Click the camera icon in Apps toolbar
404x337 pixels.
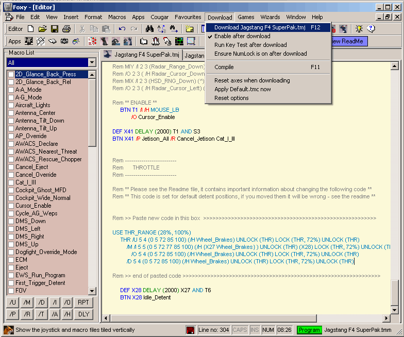click(x=64, y=41)
